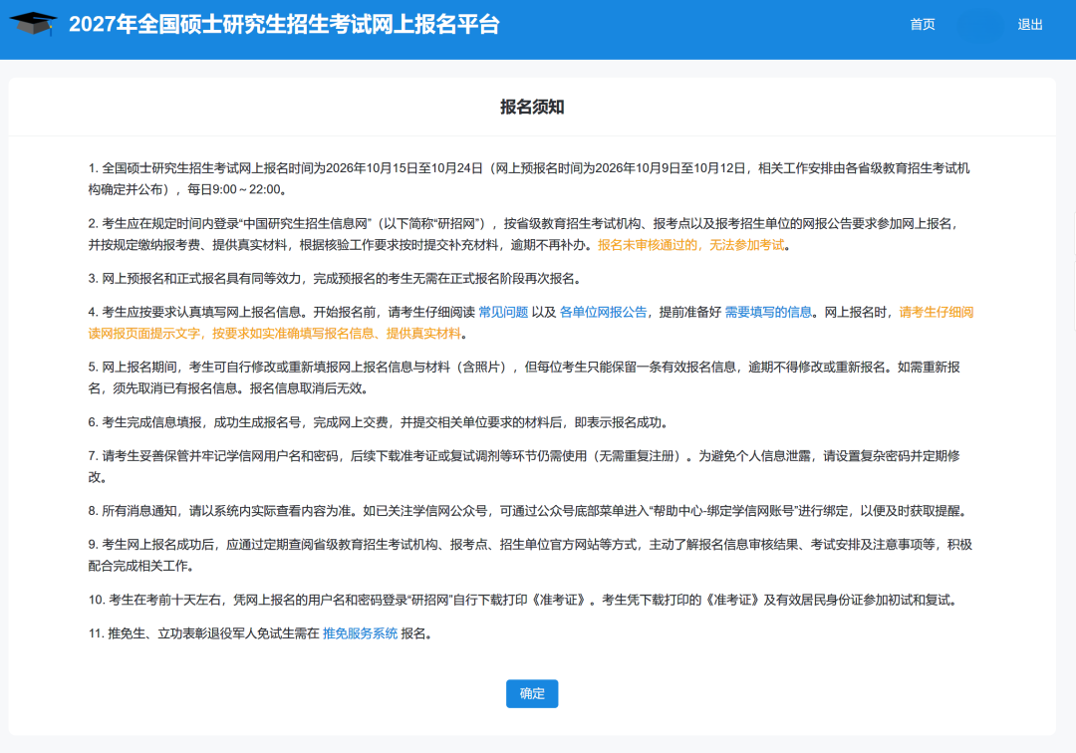Click item 3 text about 网上预报名和正式报名
Viewport: 1076px width, 753px height.
tap(337, 279)
